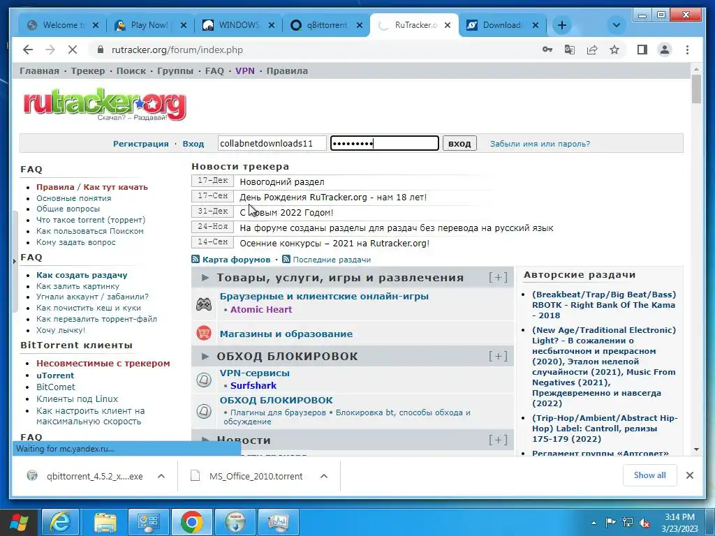Click the forum icon beside ОБХОД БЛОКИРОВОК subforum
The image size is (715, 536).
pos(204,411)
